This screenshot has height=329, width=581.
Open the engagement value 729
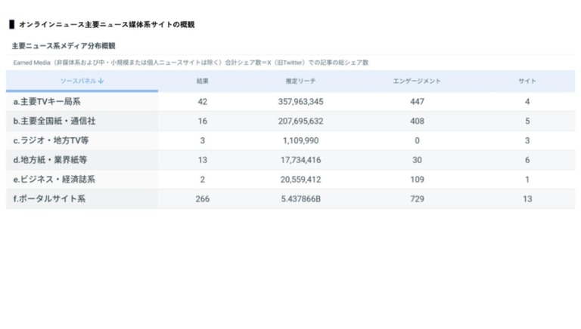click(x=417, y=199)
